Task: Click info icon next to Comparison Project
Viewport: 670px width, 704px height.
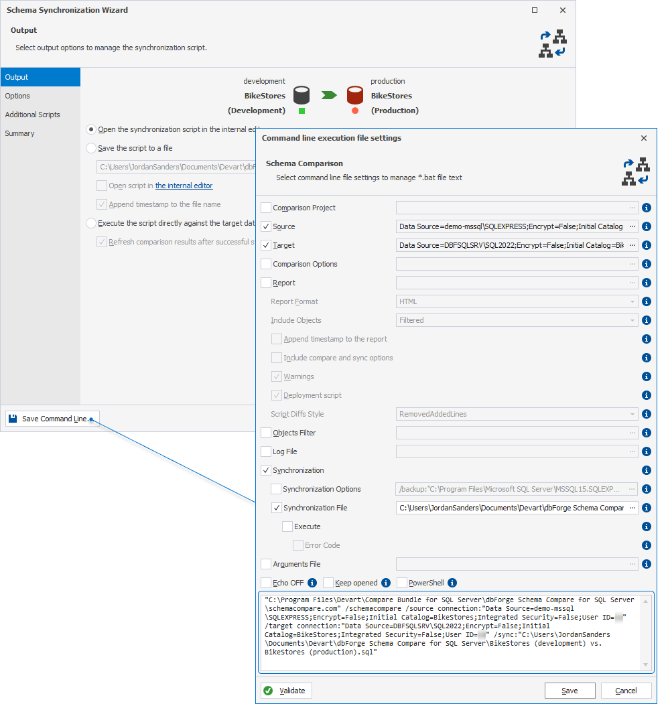Action: tap(646, 208)
